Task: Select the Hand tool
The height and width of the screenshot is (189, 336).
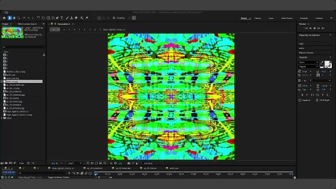Action: click(14, 18)
